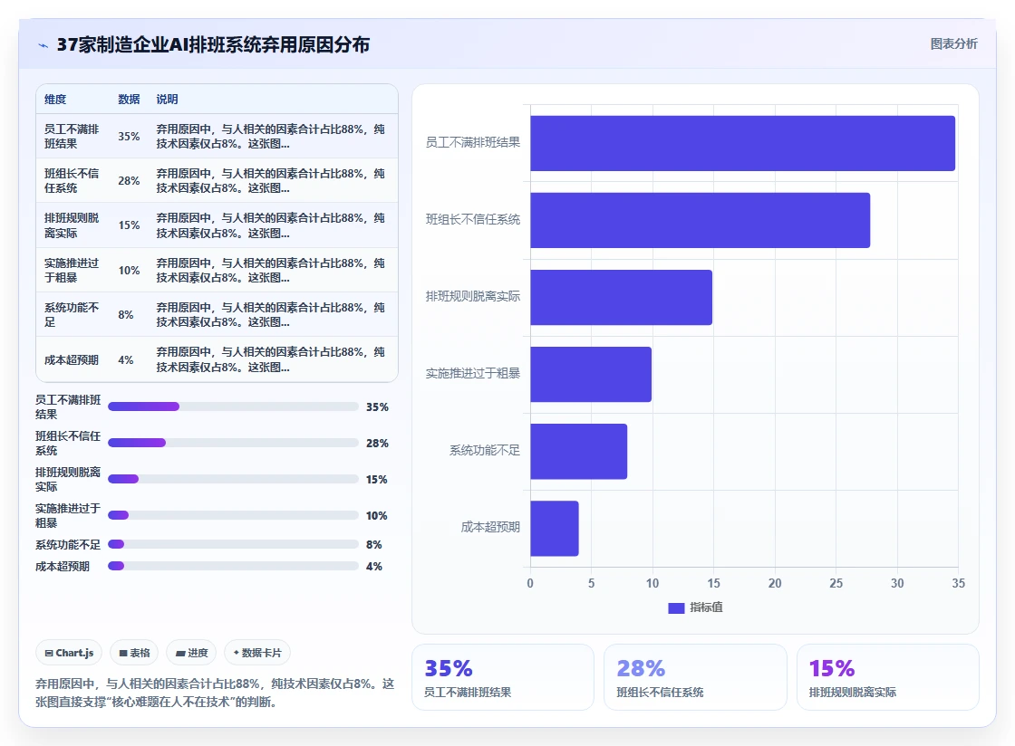The width and height of the screenshot is (1015, 746).
Task: Click the 指标值 legend label
Action: 706,607
